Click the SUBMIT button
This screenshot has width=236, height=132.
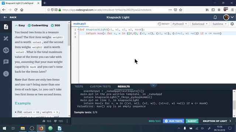click(x=192, y=121)
